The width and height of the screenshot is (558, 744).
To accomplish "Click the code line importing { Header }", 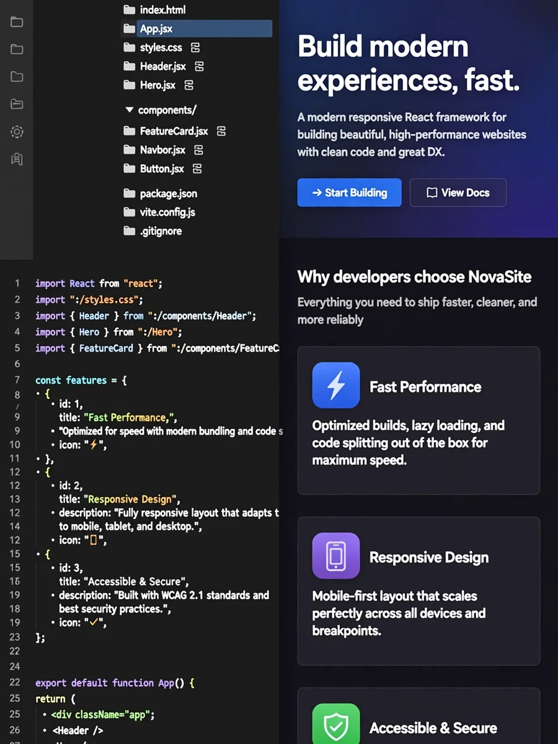I will coord(146,316).
